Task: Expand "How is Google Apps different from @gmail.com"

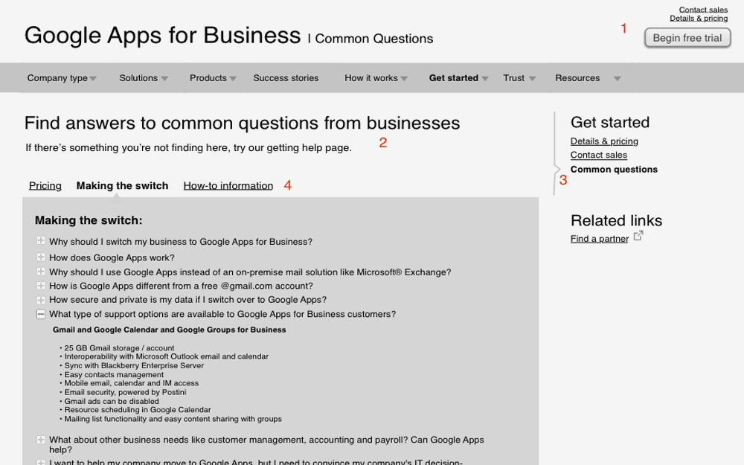Action: click(40, 286)
